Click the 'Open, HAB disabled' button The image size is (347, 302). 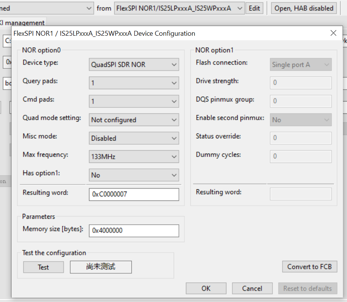pyautogui.click(x=304, y=8)
